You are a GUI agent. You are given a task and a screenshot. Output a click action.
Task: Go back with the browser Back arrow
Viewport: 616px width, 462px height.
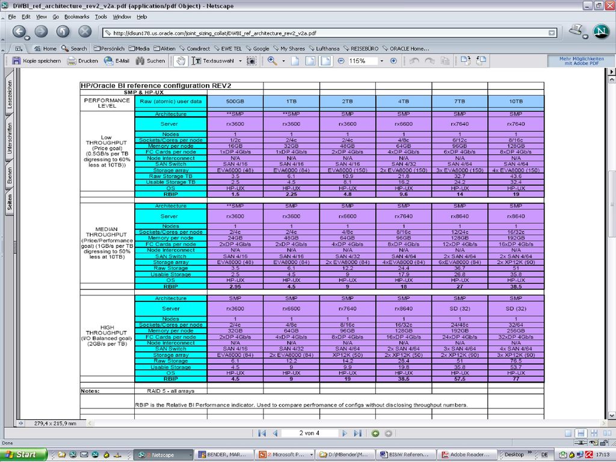pyautogui.click(x=19, y=31)
